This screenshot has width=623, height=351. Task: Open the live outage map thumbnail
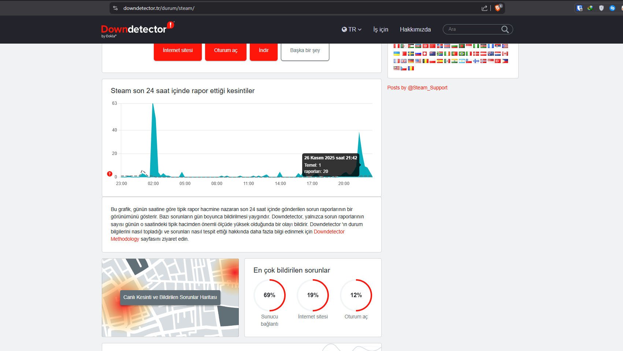(170, 298)
